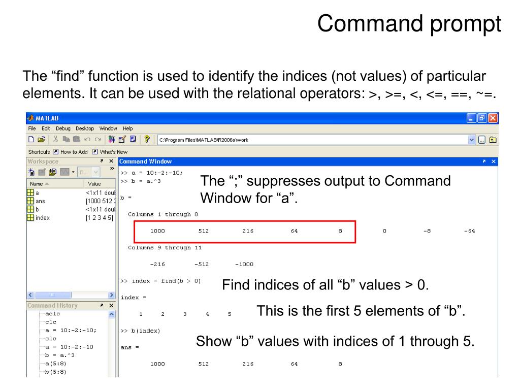Viewport: 520px width, 390px height.
Task: Select 'b(5:8)' in Command History
Action: 56,372
